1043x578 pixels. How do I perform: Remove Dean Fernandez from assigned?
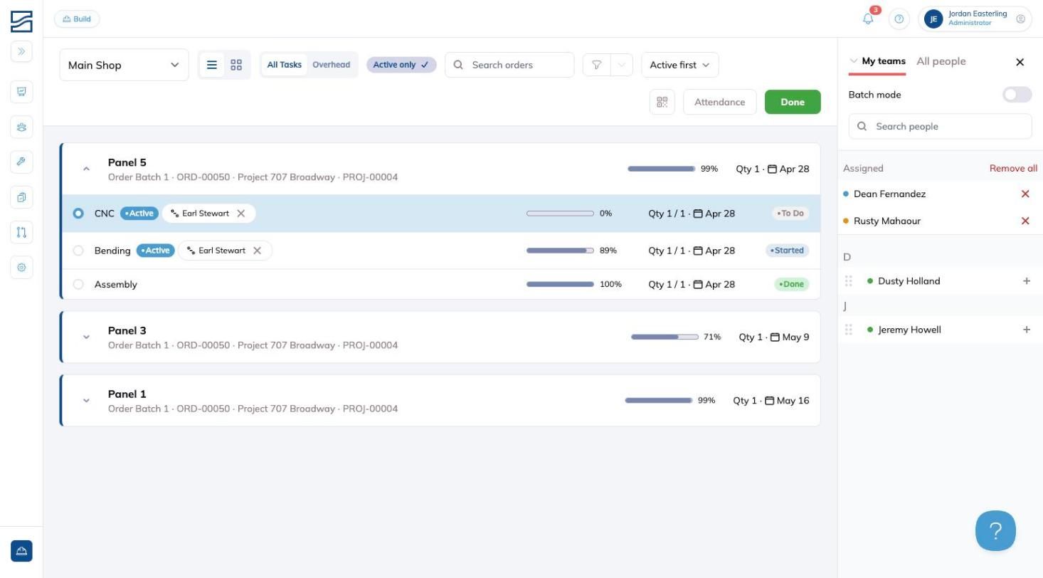1025,194
